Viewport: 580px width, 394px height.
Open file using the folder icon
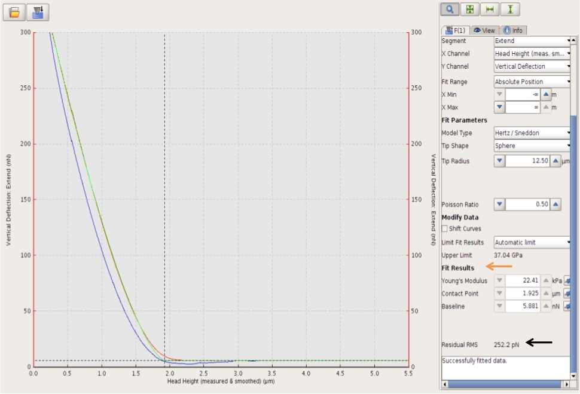pyautogui.click(x=14, y=12)
